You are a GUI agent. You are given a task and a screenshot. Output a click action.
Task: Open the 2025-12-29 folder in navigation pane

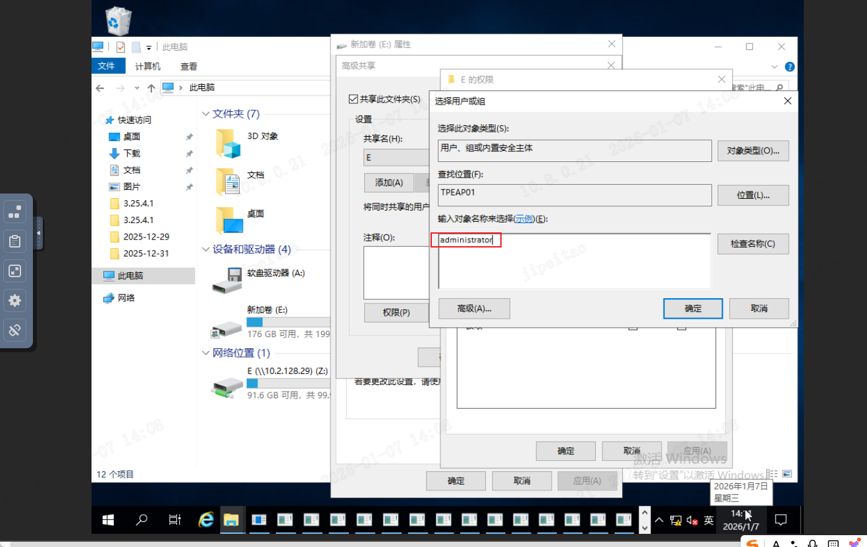(x=146, y=236)
